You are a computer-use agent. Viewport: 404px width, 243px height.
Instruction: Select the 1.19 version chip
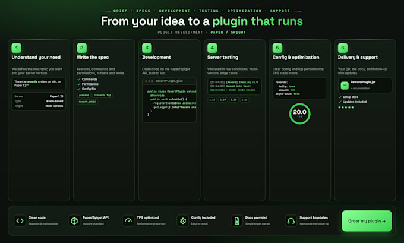coord(223,100)
